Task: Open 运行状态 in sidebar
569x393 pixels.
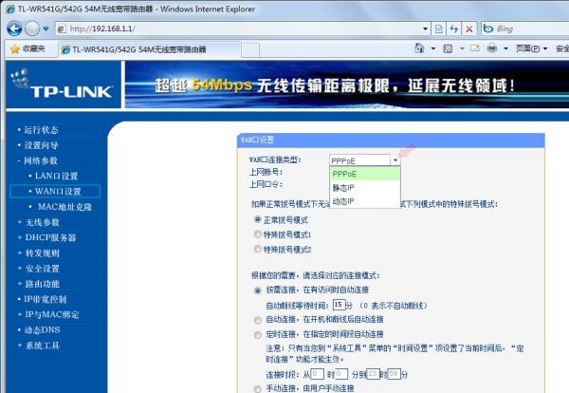Action: click(x=41, y=130)
